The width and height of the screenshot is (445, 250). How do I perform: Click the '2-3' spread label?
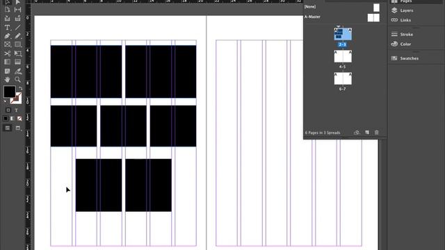point(343,44)
